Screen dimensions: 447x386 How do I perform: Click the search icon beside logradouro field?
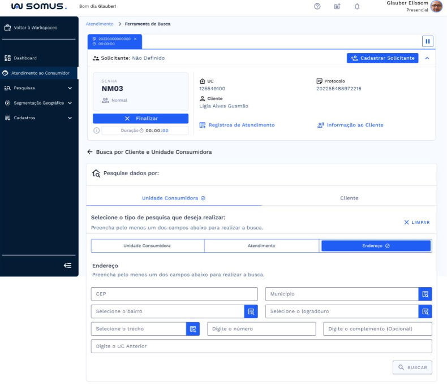[x=425, y=311]
